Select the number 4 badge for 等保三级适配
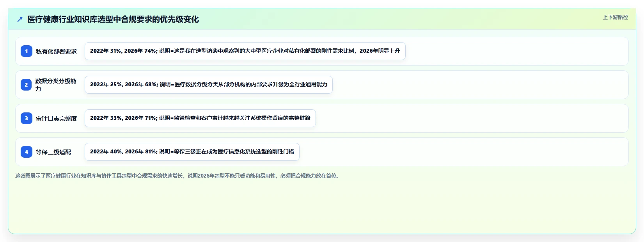Image resolution: width=644 pixels, height=242 pixels. (x=27, y=152)
